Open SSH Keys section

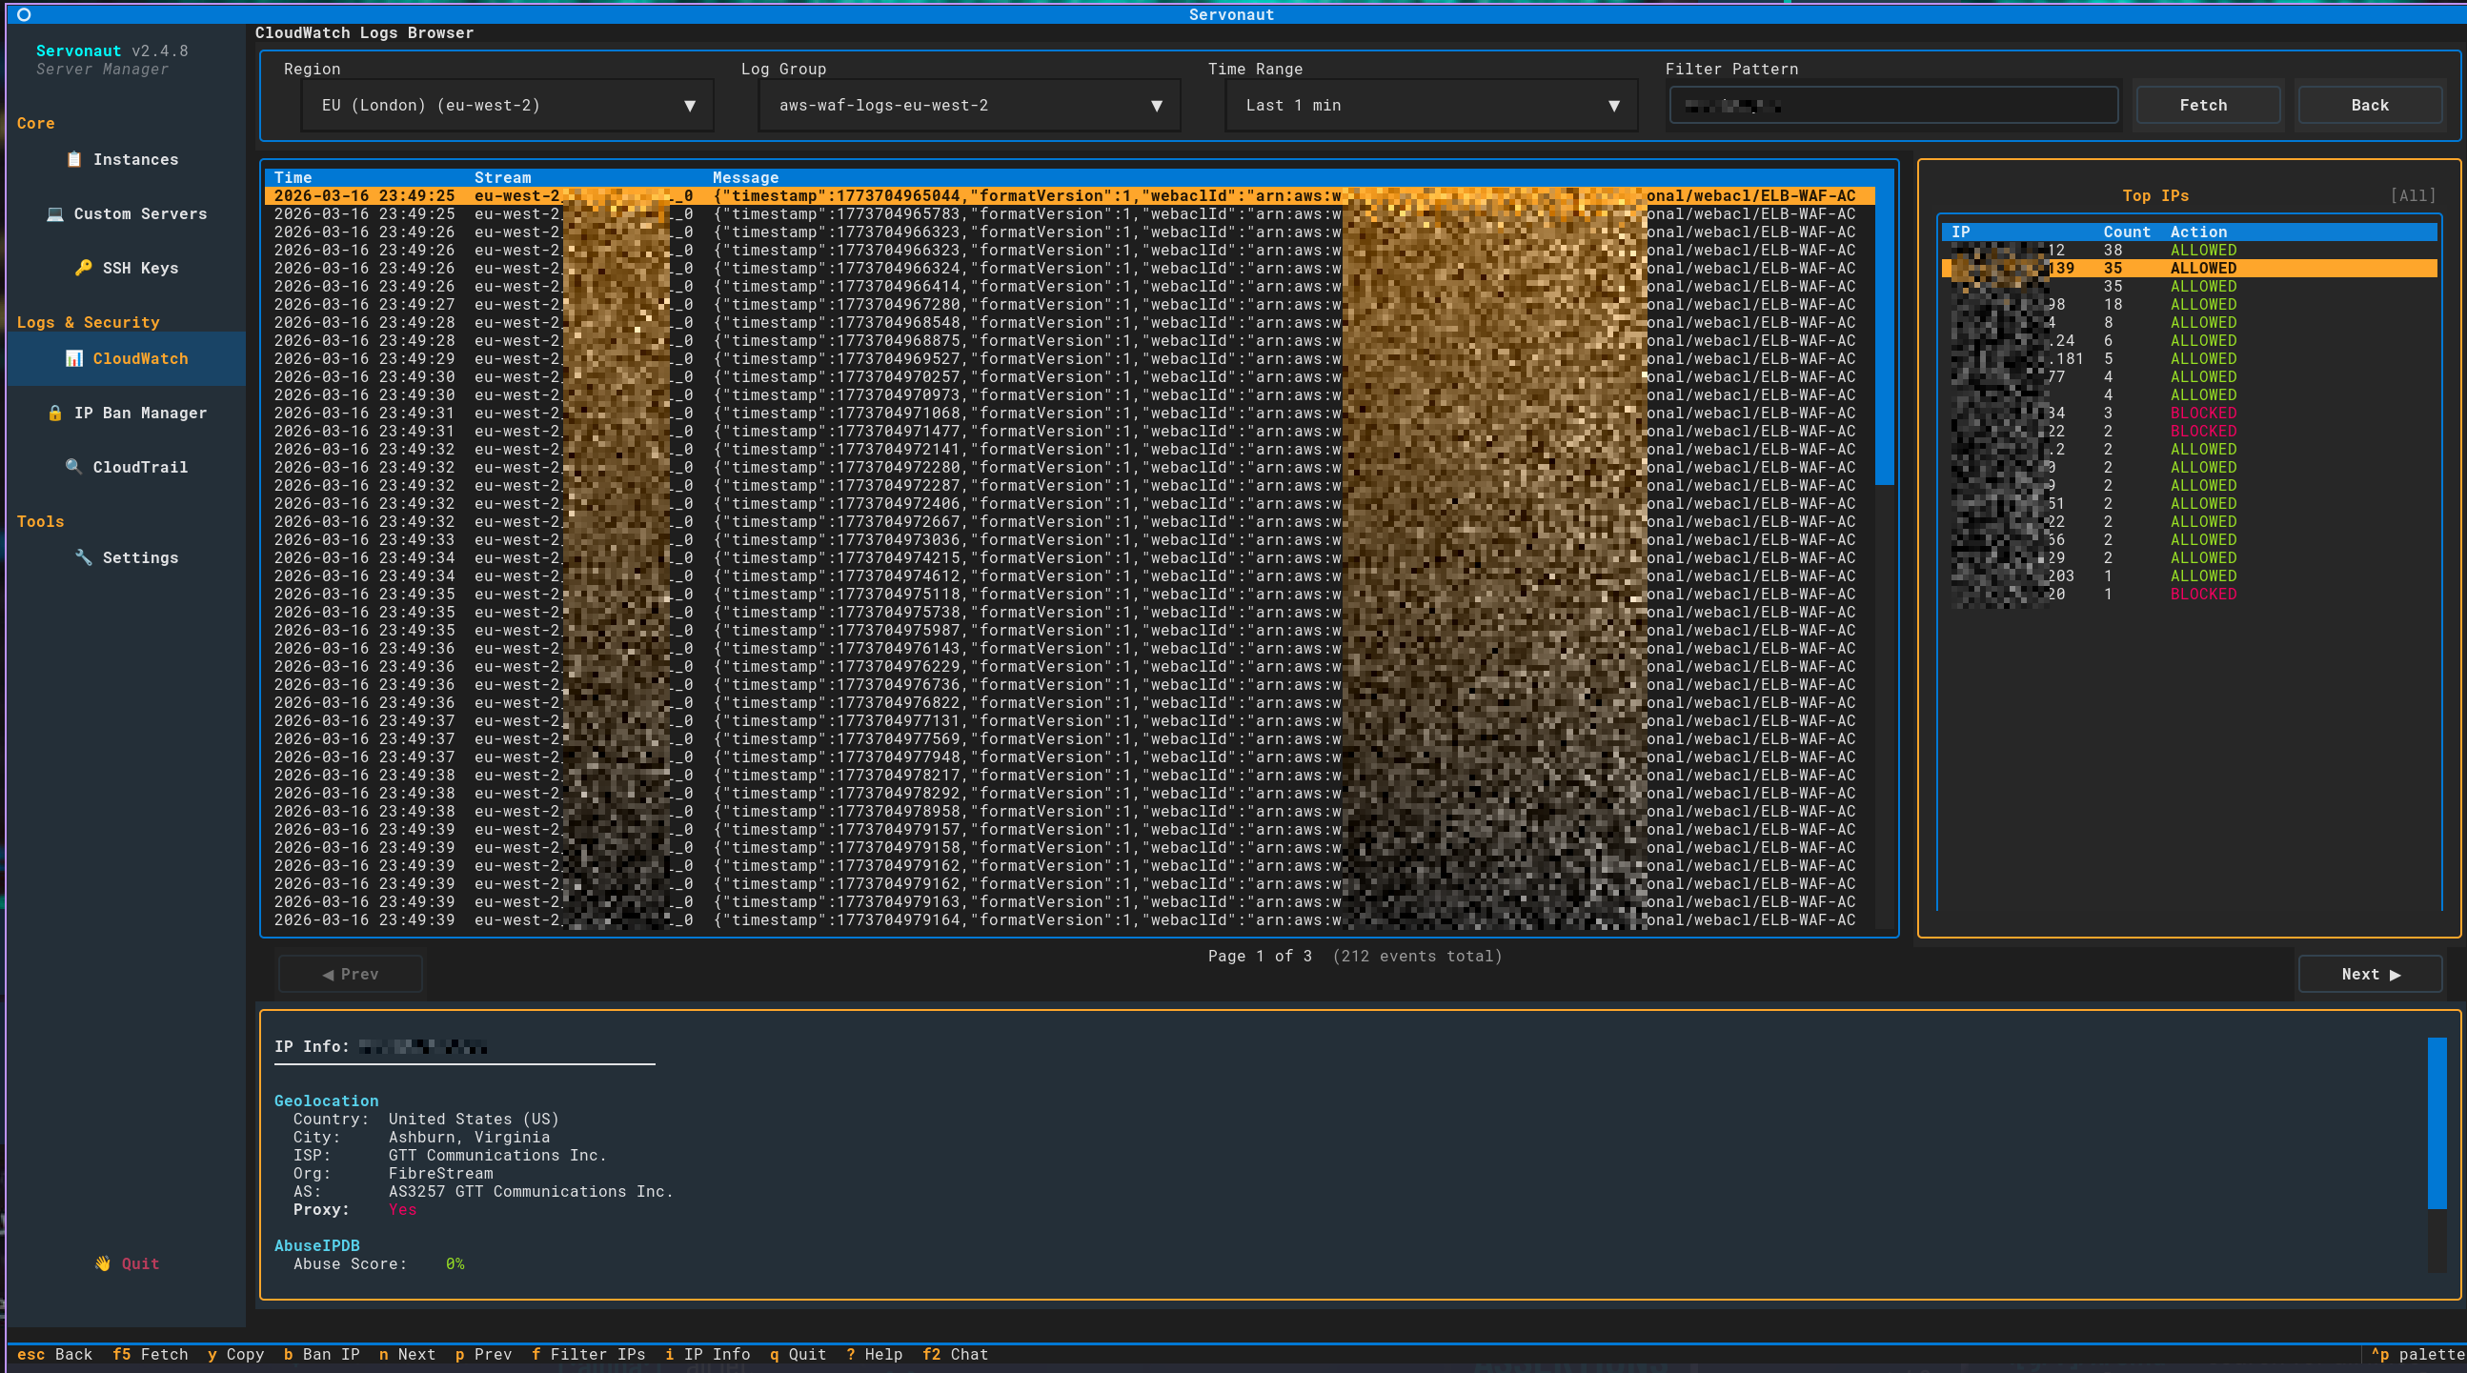126,268
